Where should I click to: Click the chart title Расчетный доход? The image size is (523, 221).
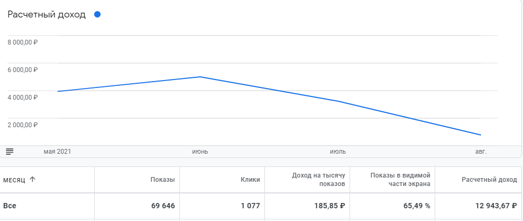coord(46,15)
